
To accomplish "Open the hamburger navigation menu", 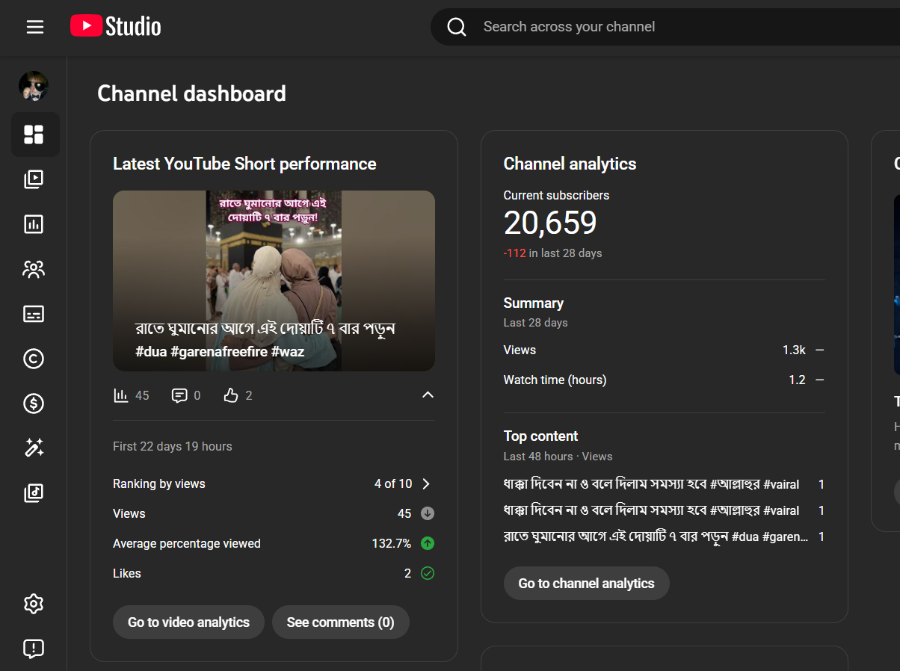I will tap(35, 27).
